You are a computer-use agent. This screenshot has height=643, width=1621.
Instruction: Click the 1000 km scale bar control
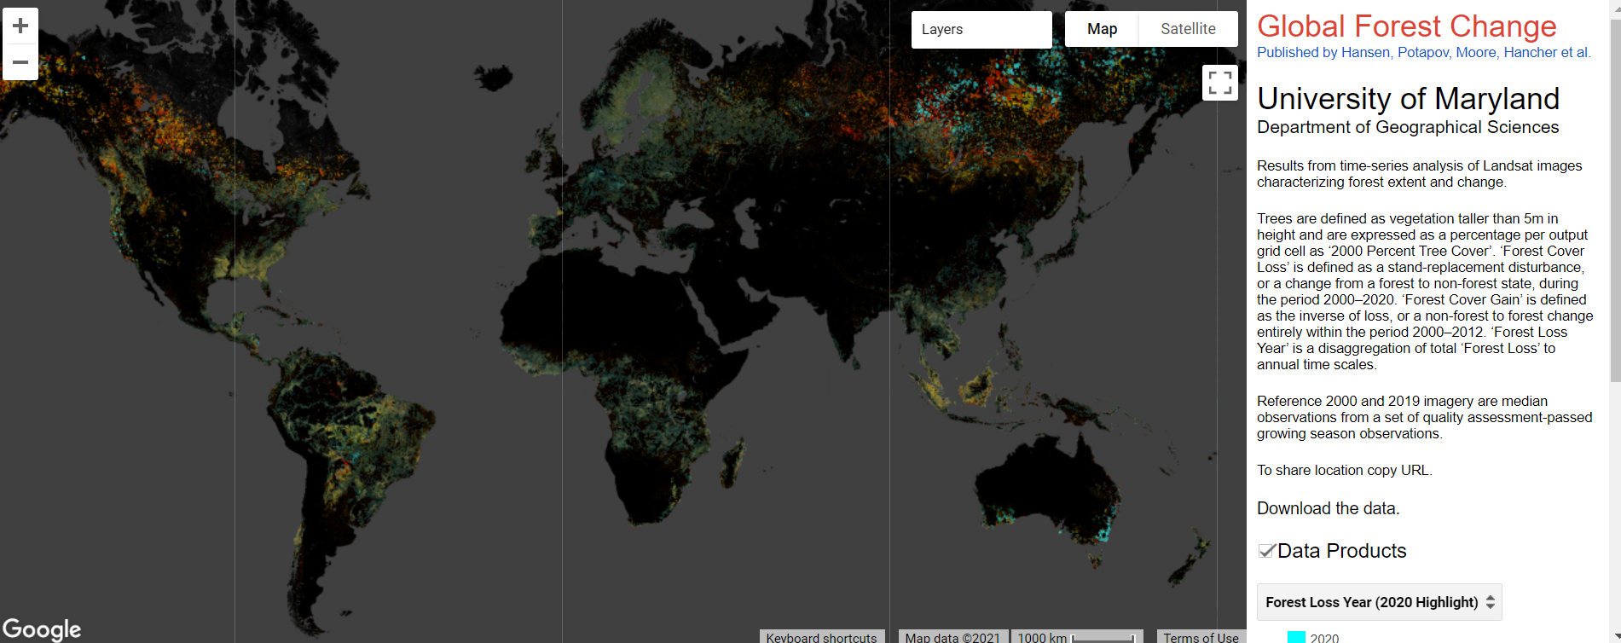(1077, 637)
